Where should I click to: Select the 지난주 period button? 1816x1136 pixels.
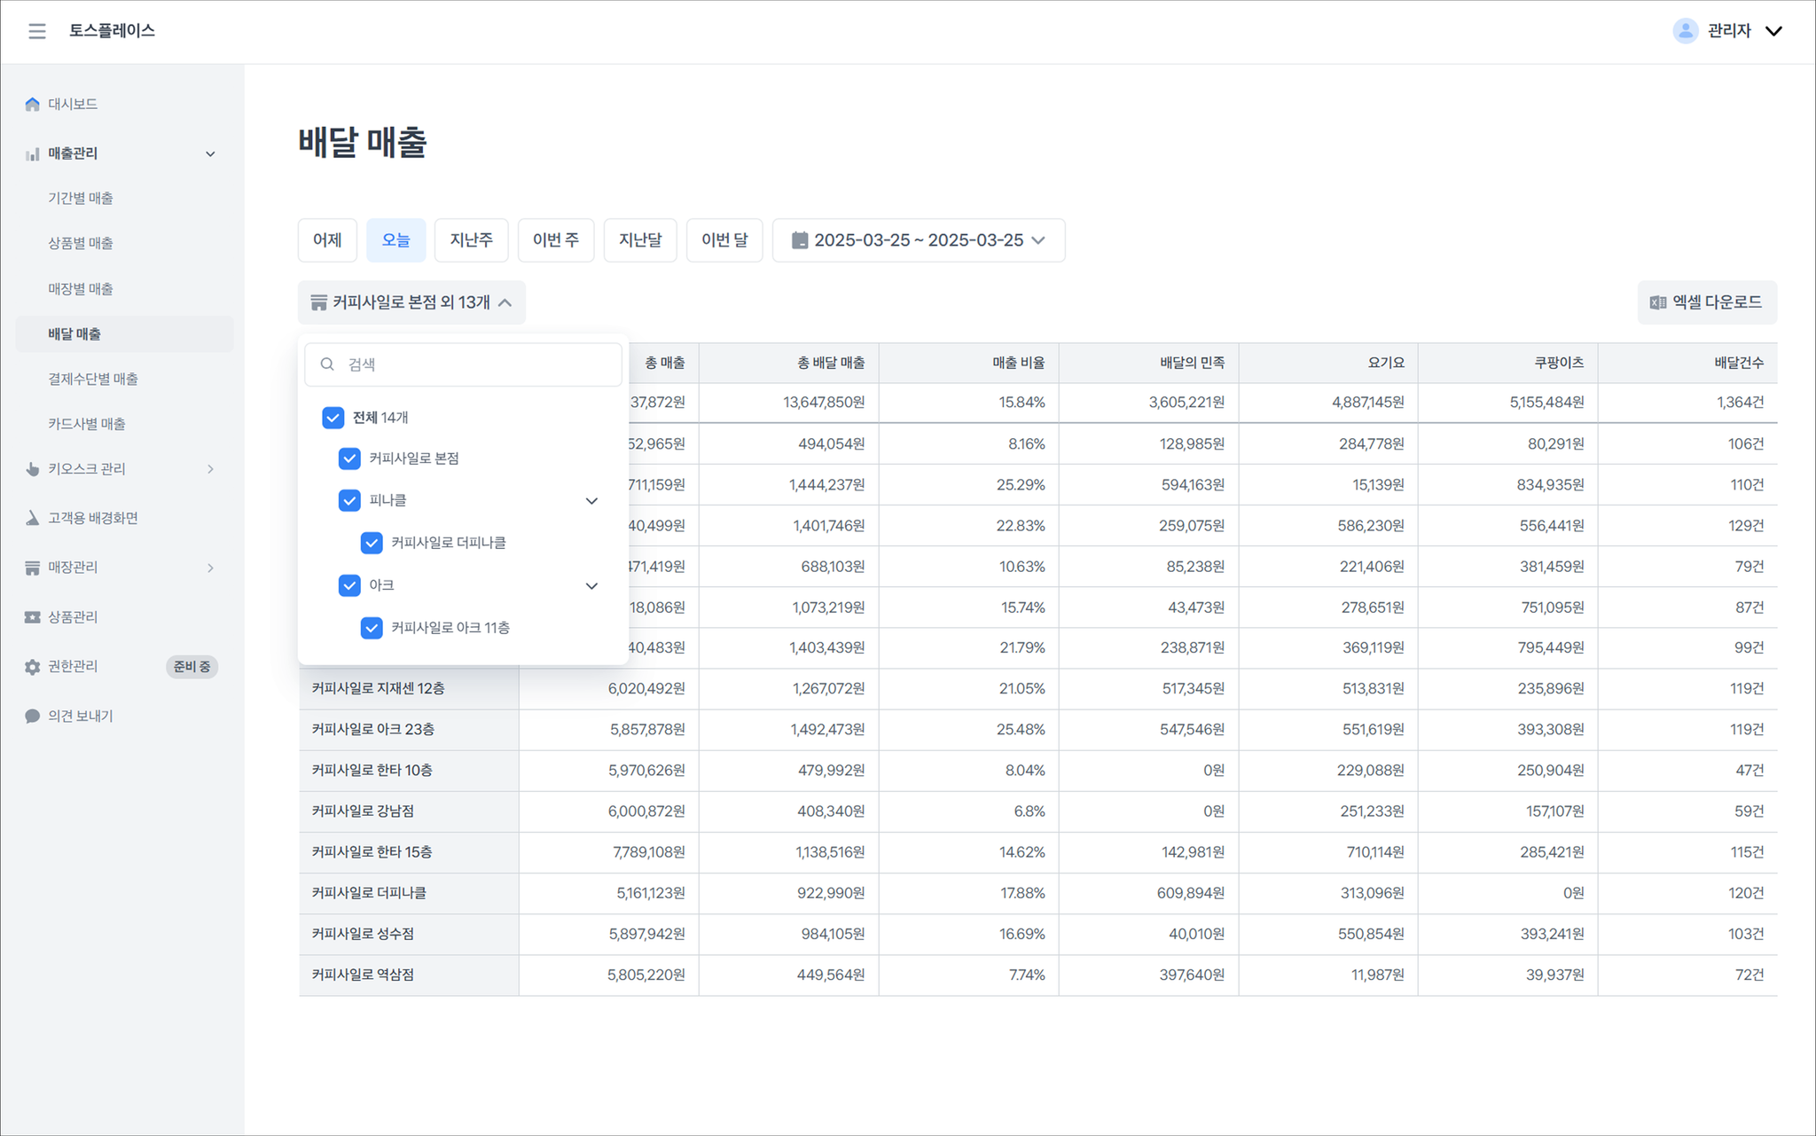coord(472,240)
